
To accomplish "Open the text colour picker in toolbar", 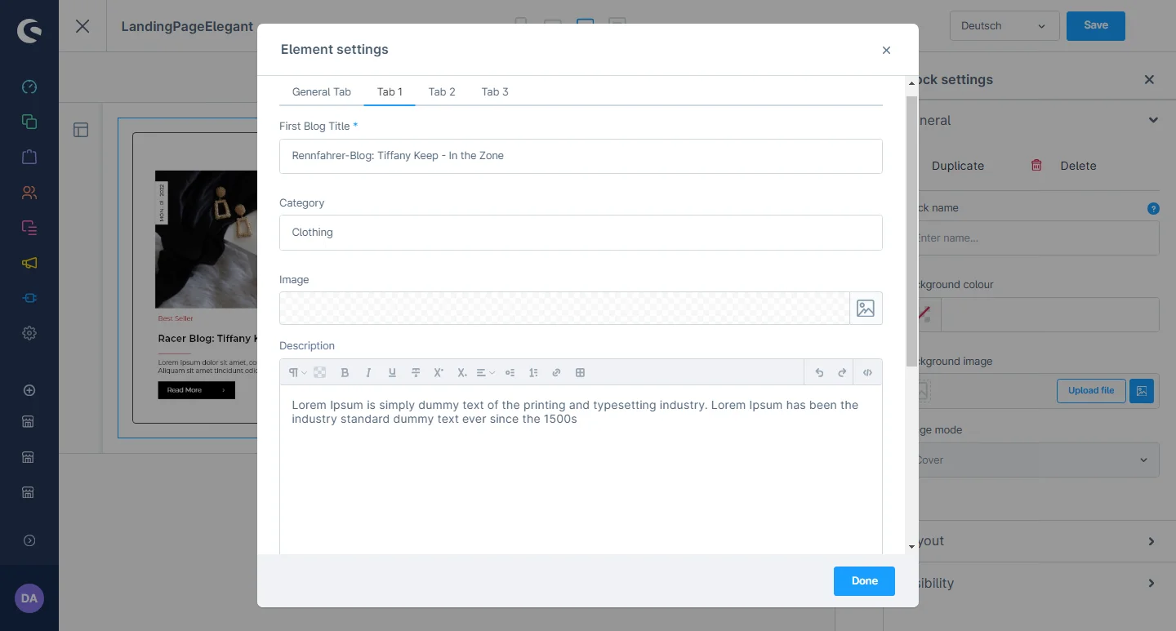I will tap(320, 373).
